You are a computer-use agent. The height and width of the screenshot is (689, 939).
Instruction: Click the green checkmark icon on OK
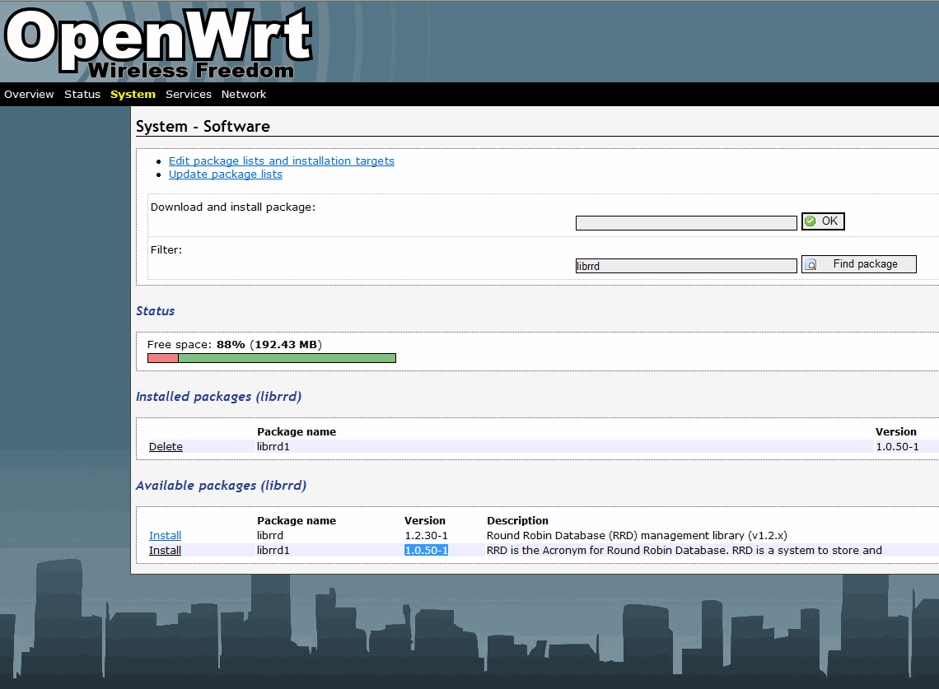coord(811,221)
